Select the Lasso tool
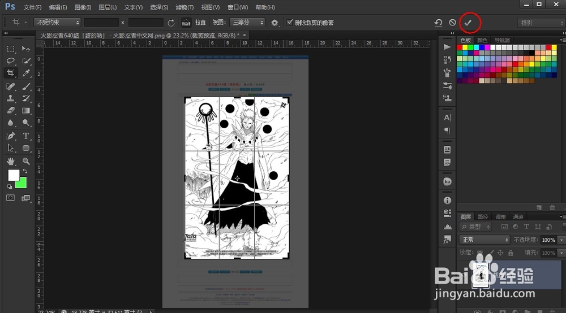The height and width of the screenshot is (313, 566). 11,61
